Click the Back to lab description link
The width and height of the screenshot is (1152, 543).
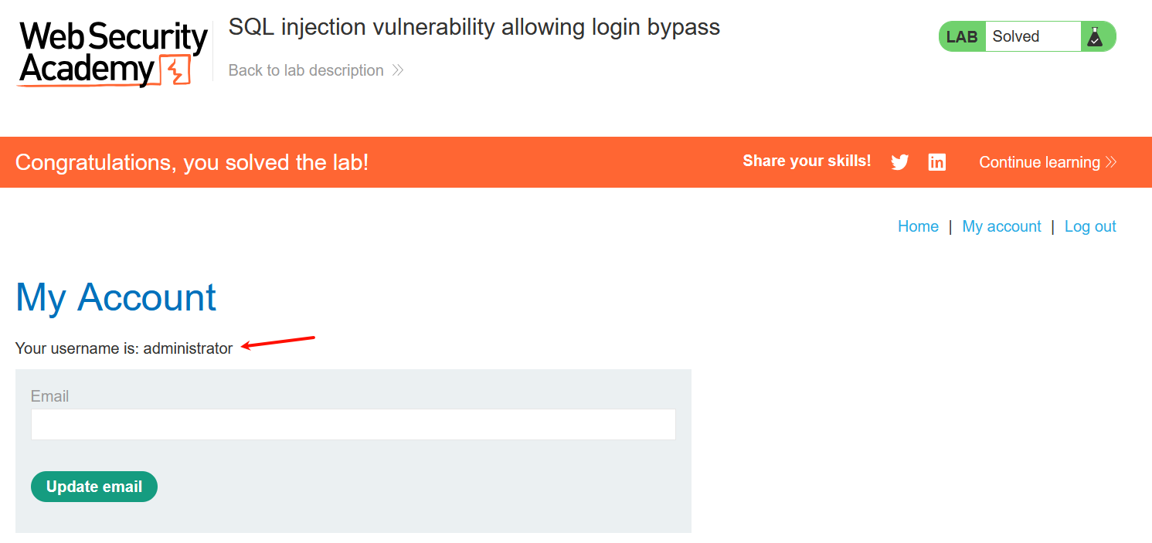pos(306,70)
